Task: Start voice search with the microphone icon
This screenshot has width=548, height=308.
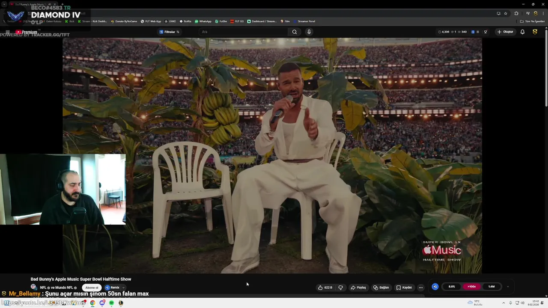Action: [x=309, y=32]
